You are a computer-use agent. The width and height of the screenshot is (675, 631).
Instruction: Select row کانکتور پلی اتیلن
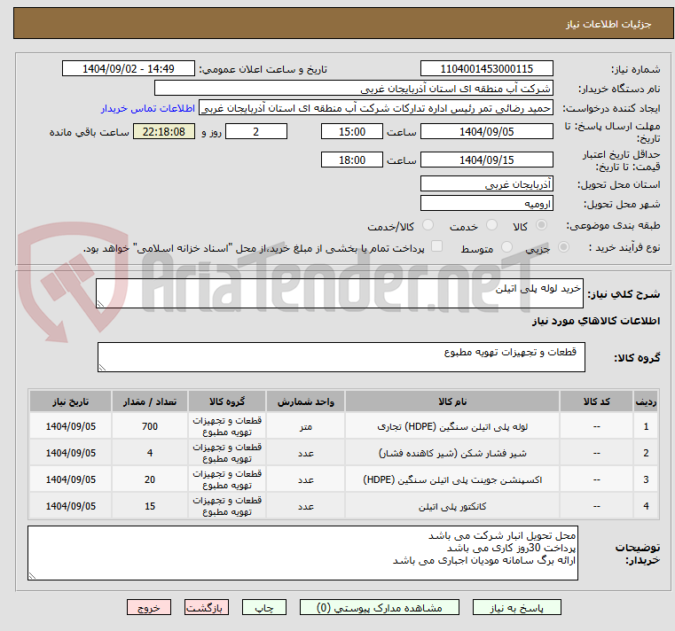coord(344,506)
